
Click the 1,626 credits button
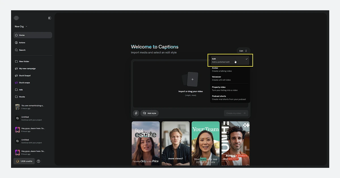(24, 161)
